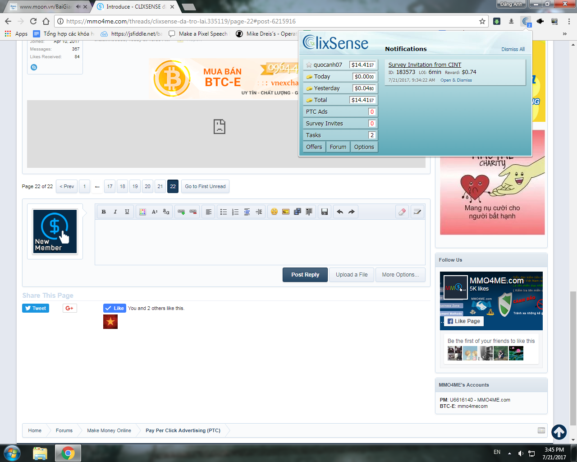Image resolution: width=577 pixels, height=462 pixels.
Task: Share the thread with Tweet button
Action: coord(36,308)
